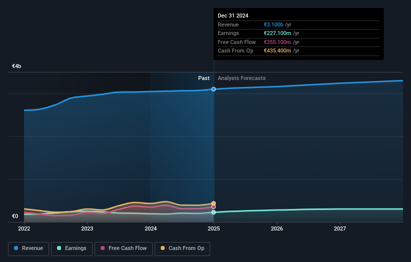
Task: Toggle the Revenue legend series
Action: 29,248
